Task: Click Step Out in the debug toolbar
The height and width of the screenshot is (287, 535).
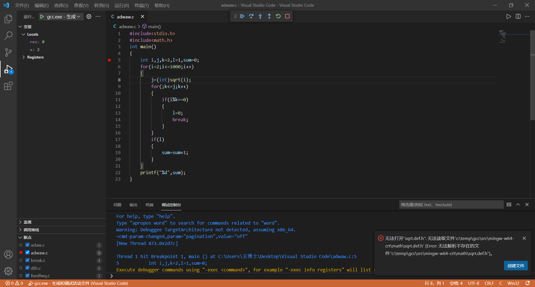Action: pos(269,16)
